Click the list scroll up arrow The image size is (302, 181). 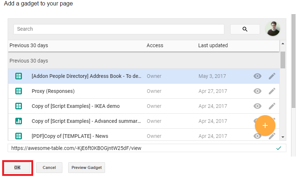coord(283,44)
